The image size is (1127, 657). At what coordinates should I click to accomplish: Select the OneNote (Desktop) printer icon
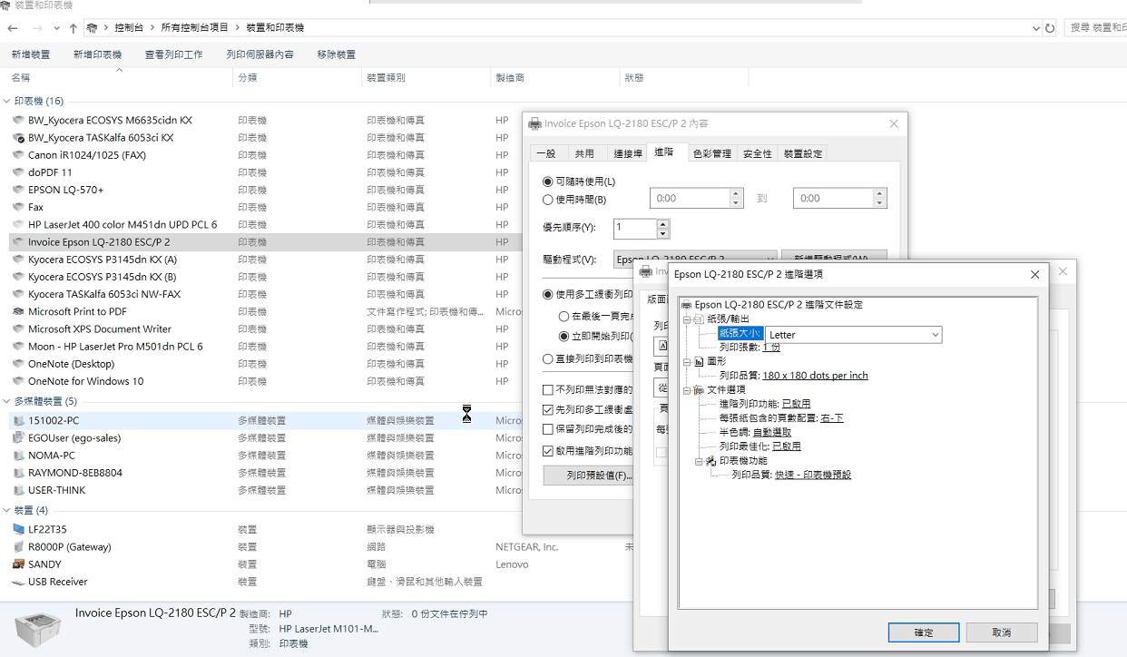(x=18, y=364)
